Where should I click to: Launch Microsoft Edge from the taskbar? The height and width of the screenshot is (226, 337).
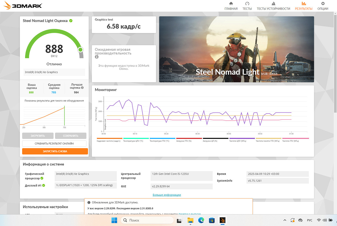[x=201, y=220]
